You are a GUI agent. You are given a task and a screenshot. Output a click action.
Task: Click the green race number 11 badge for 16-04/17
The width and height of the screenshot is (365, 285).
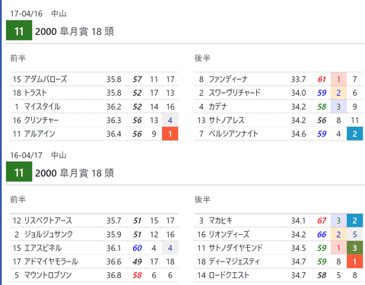pos(19,172)
